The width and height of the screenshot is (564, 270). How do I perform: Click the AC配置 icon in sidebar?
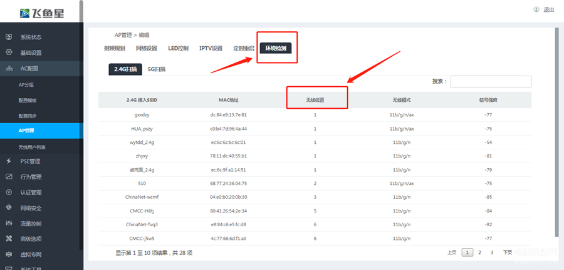pos(9,68)
